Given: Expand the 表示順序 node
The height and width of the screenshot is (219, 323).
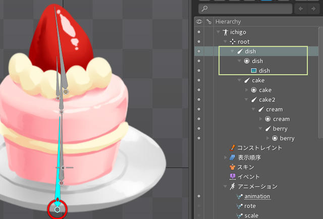Looking at the screenshot, I should point(226,157).
